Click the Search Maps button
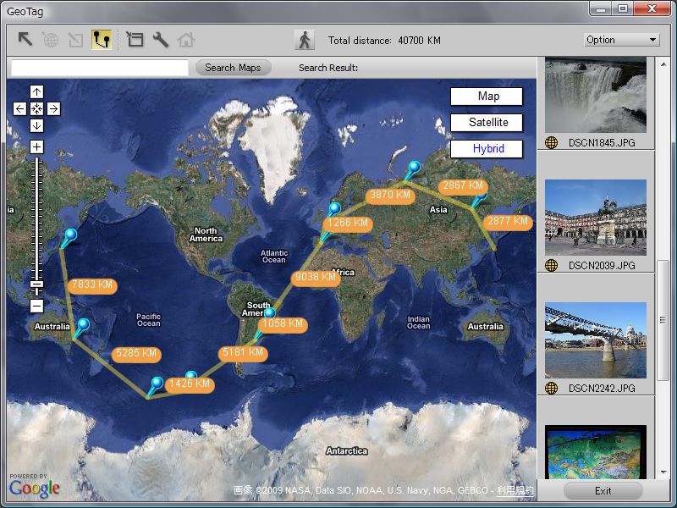The image size is (677, 508). point(233,68)
